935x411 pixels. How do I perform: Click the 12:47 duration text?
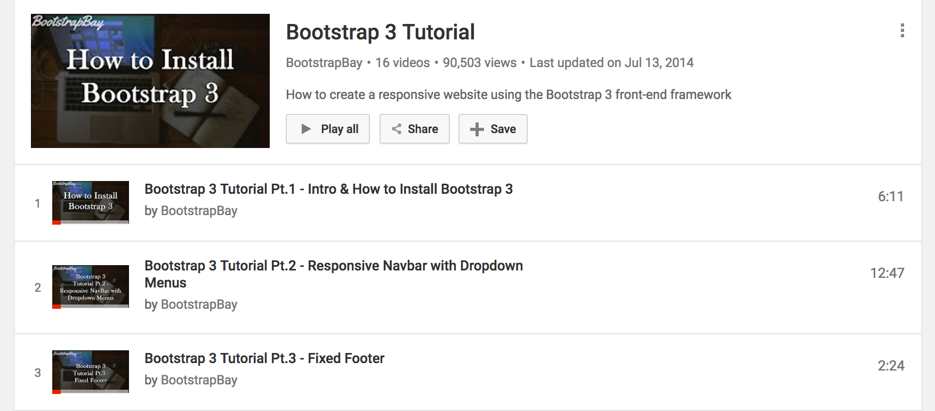click(887, 273)
